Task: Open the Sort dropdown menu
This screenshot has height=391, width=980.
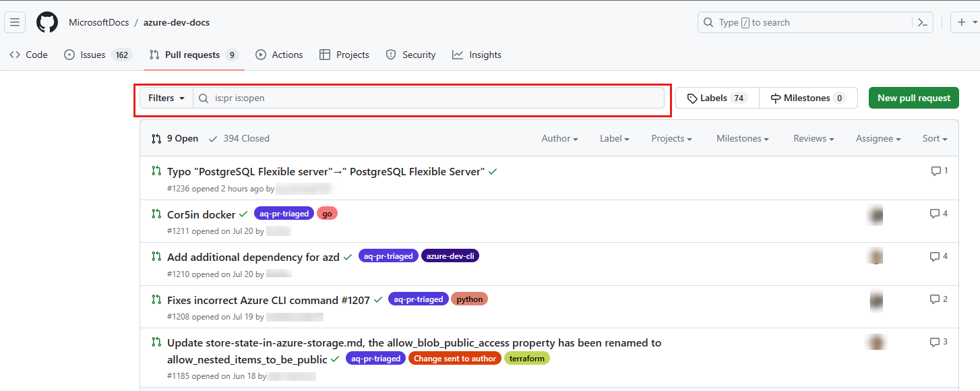Action: (x=935, y=138)
